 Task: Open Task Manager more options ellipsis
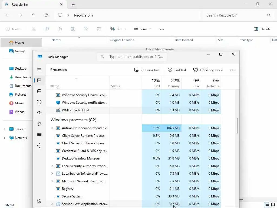[x=232, y=70]
